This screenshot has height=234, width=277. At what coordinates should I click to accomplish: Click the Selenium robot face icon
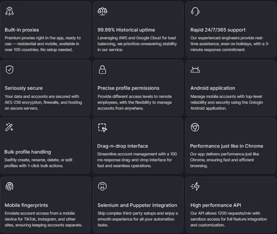[x=102, y=186]
